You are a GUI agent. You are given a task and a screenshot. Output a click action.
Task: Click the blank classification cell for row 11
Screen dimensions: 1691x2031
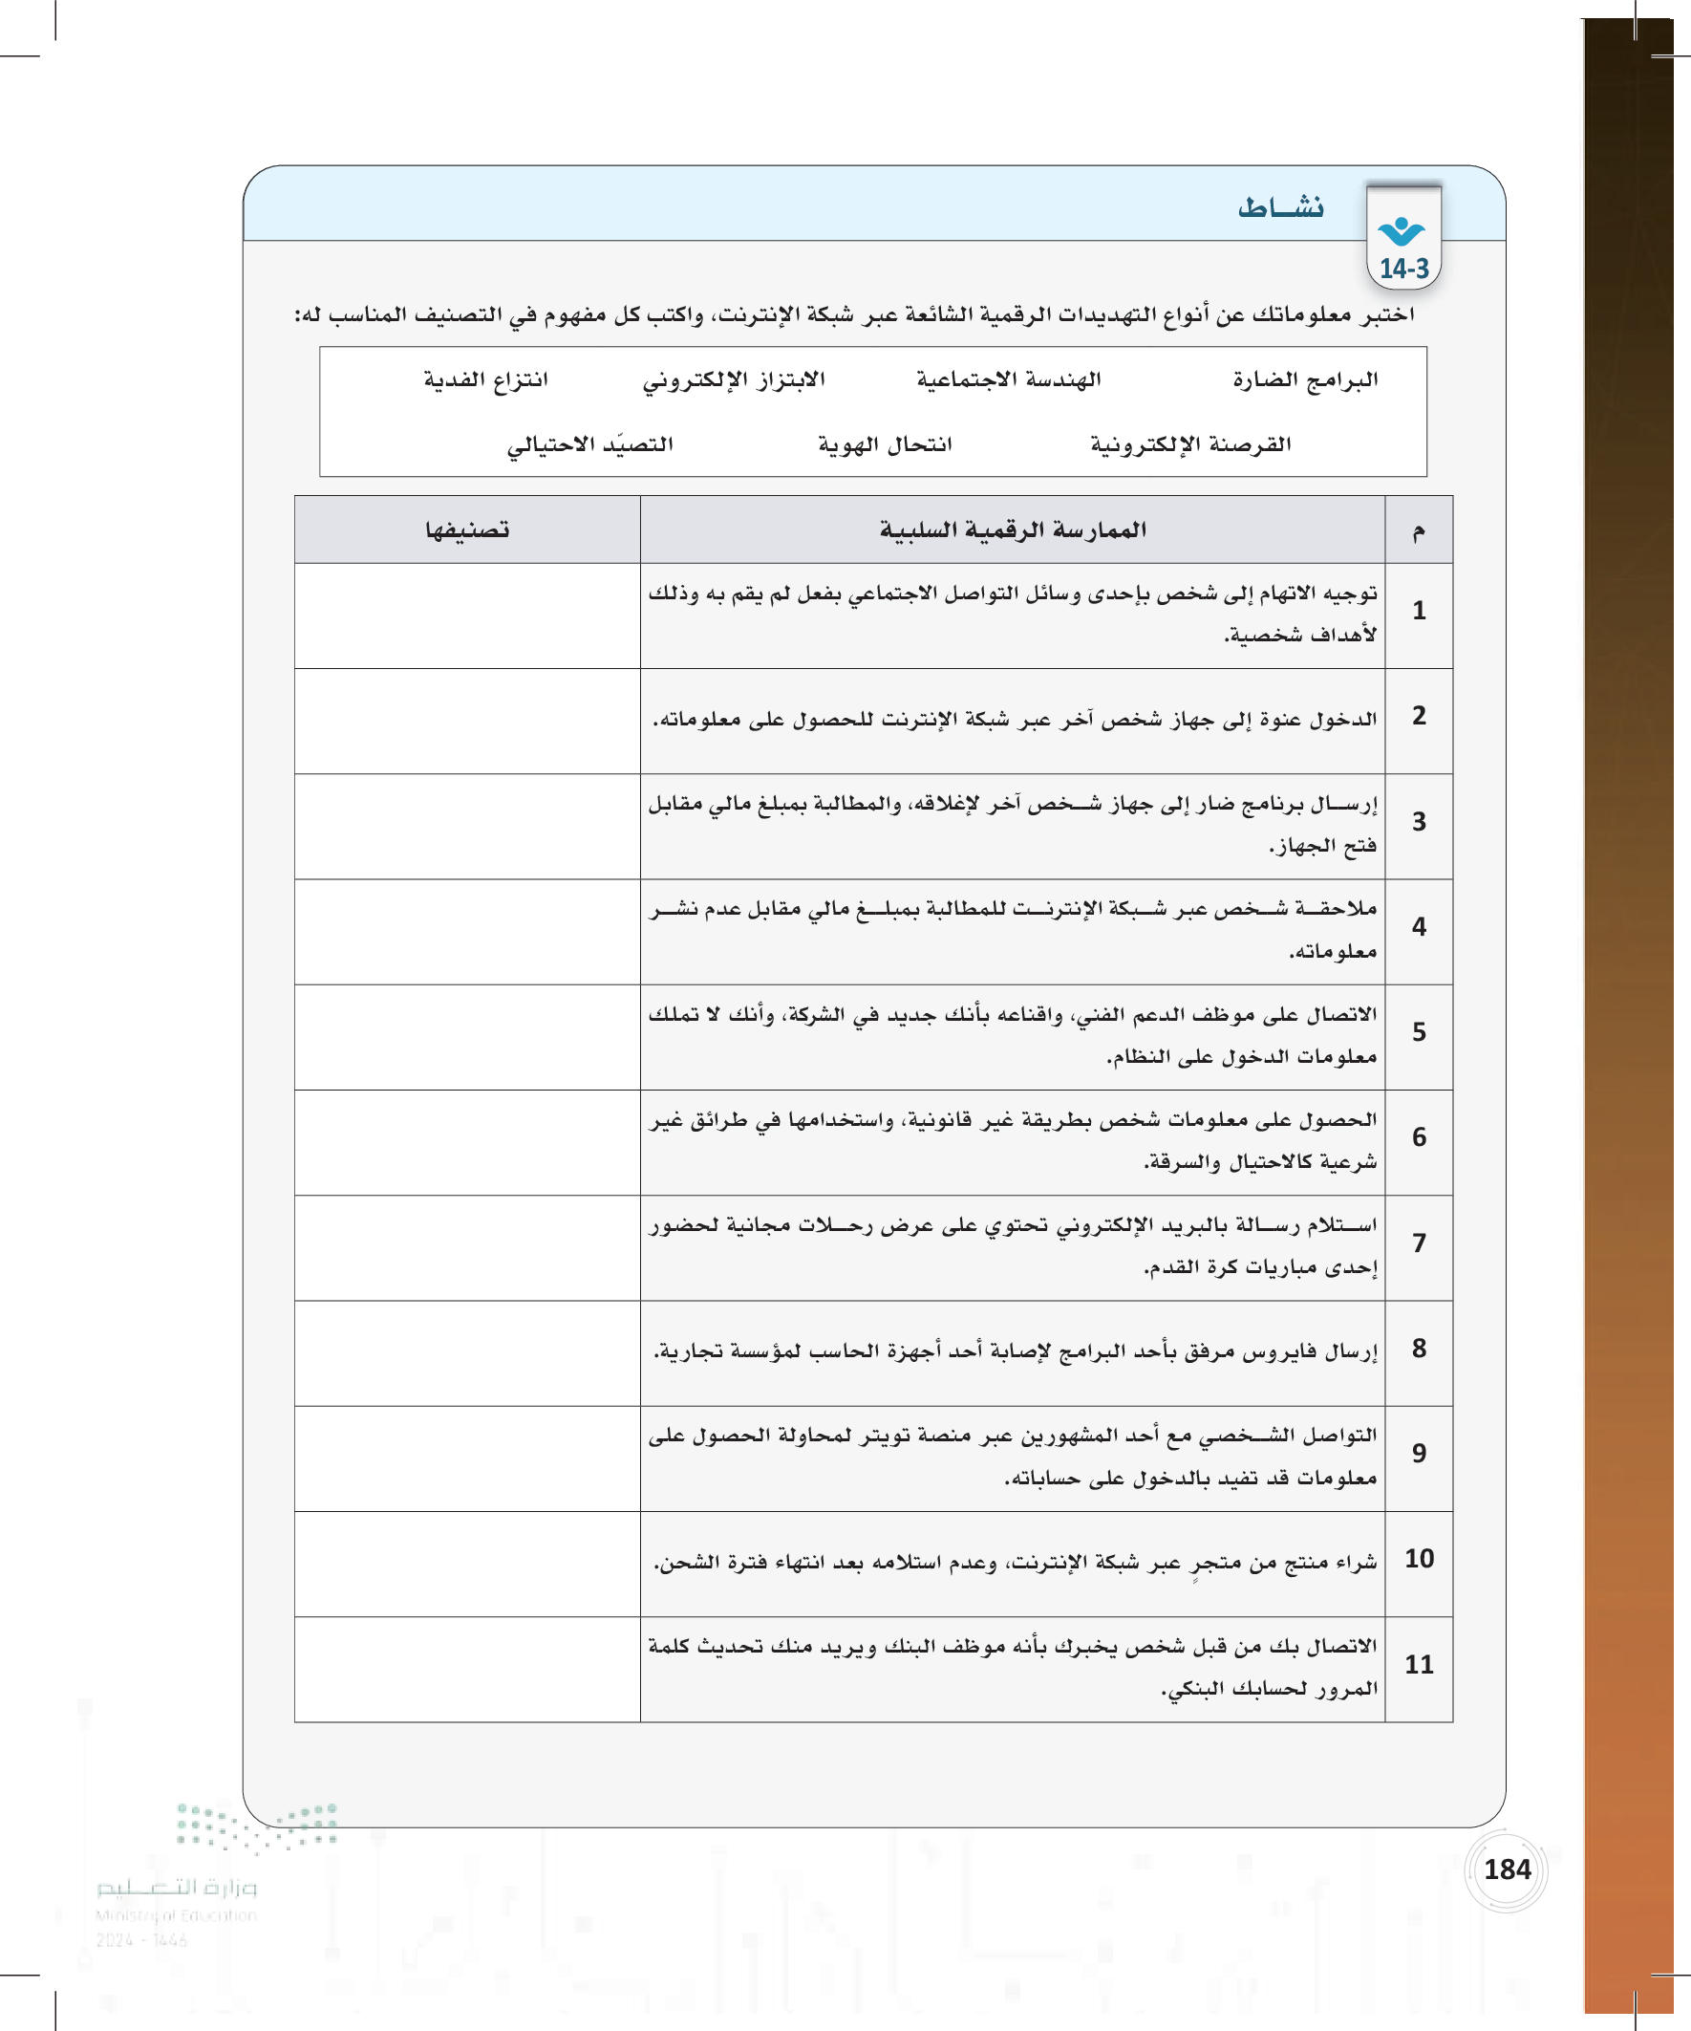pos(467,1669)
